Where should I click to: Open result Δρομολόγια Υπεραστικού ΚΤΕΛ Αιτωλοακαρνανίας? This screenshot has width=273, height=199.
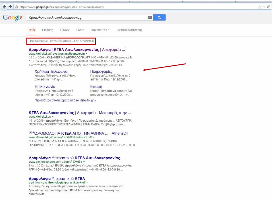[x=76, y=158]
